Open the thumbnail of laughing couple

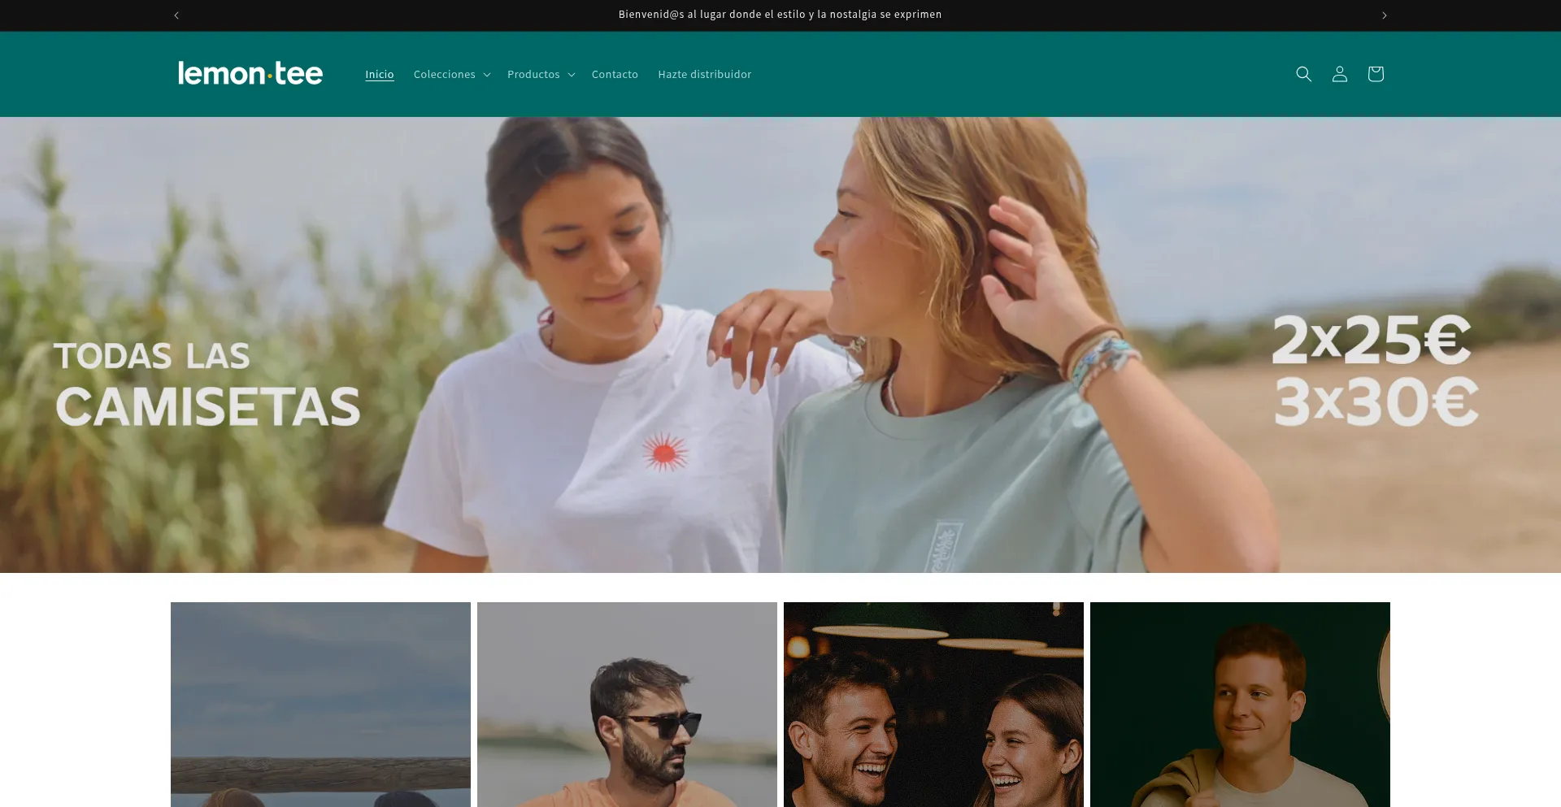coord(933,704)
